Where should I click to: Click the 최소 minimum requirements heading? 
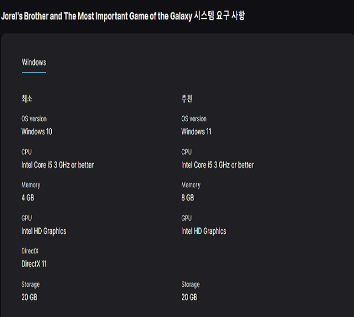[x=27, y=98]
